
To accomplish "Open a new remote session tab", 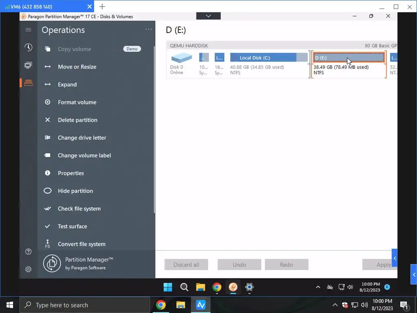I will pyautogui.click(x=102, y=7).
